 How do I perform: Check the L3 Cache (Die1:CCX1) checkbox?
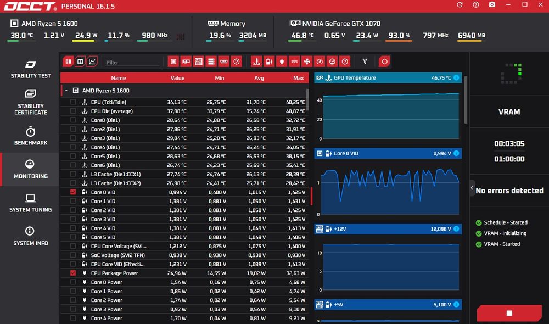pos(73,174)
